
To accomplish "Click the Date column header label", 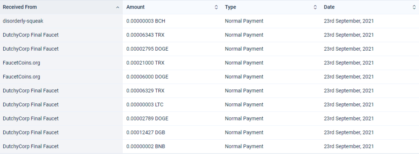I will pyautogui.click(x=329, y=7).
